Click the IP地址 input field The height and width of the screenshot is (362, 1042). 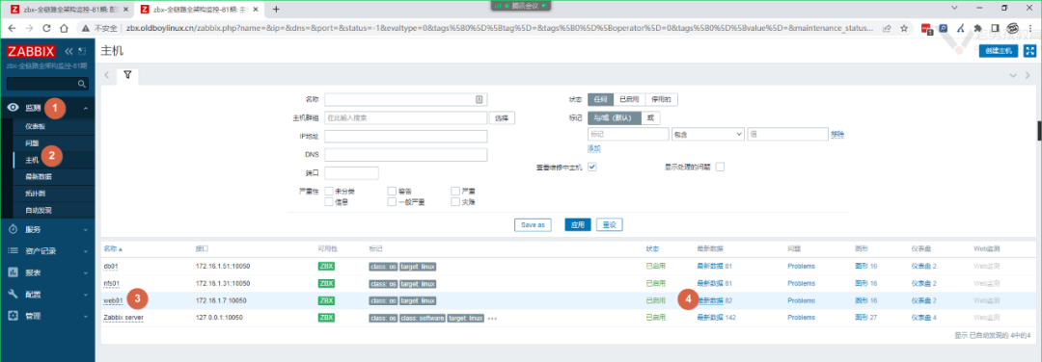pos(406,137)
